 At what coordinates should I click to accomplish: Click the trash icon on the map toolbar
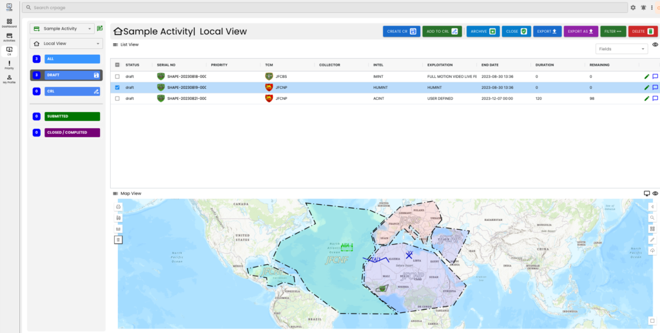point(118,240)
